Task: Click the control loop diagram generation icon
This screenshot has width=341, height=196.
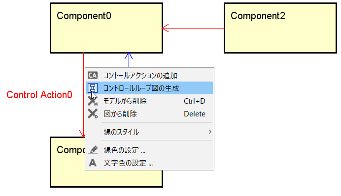Action: point(93,88)
